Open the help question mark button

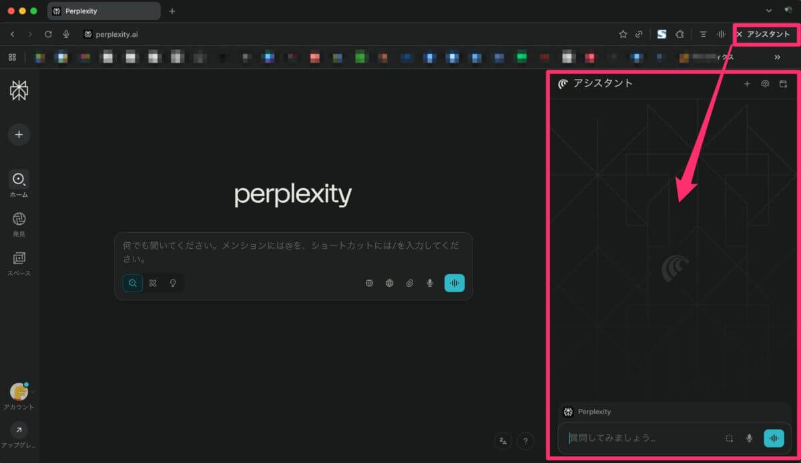click(525, 440)
